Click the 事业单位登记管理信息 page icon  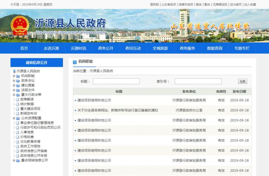[17, 123]
